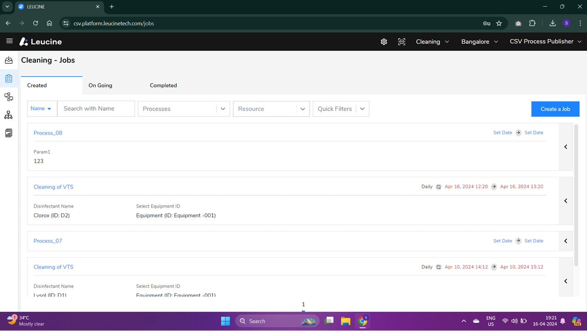Switch to the On Going tab
This screenshot has width=587, height=331.
tap(100, 85)
